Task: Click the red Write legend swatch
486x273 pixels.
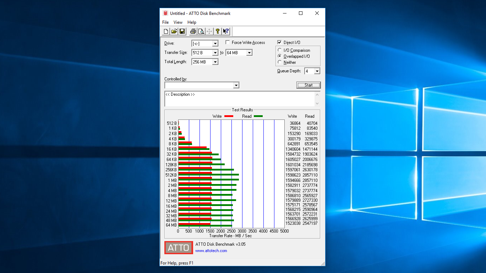Action: [229, 116]
